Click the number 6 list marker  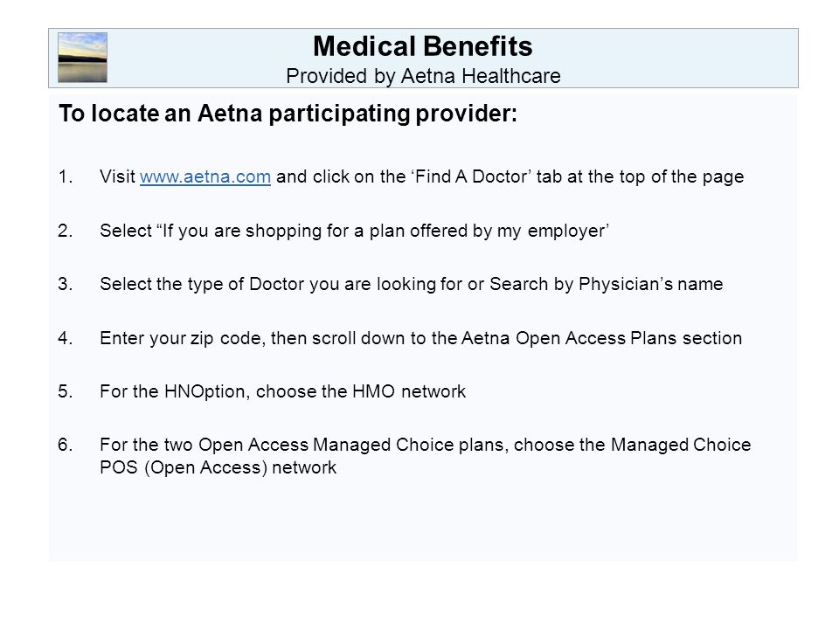[x=66, y=445]
